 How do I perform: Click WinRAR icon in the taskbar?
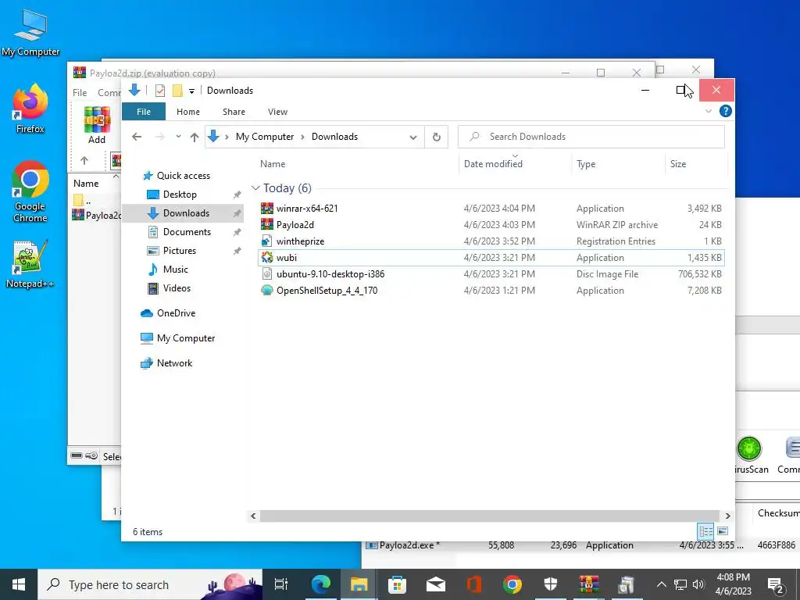coord(588,584)
